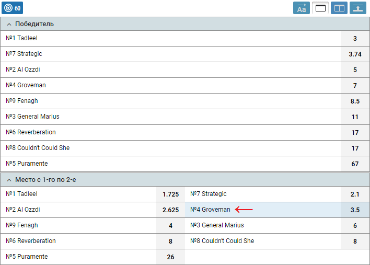The width and height of the screenshot is (370, 265).
Task: Click №1 Tadleel in place market
Action: coord(21,194)
